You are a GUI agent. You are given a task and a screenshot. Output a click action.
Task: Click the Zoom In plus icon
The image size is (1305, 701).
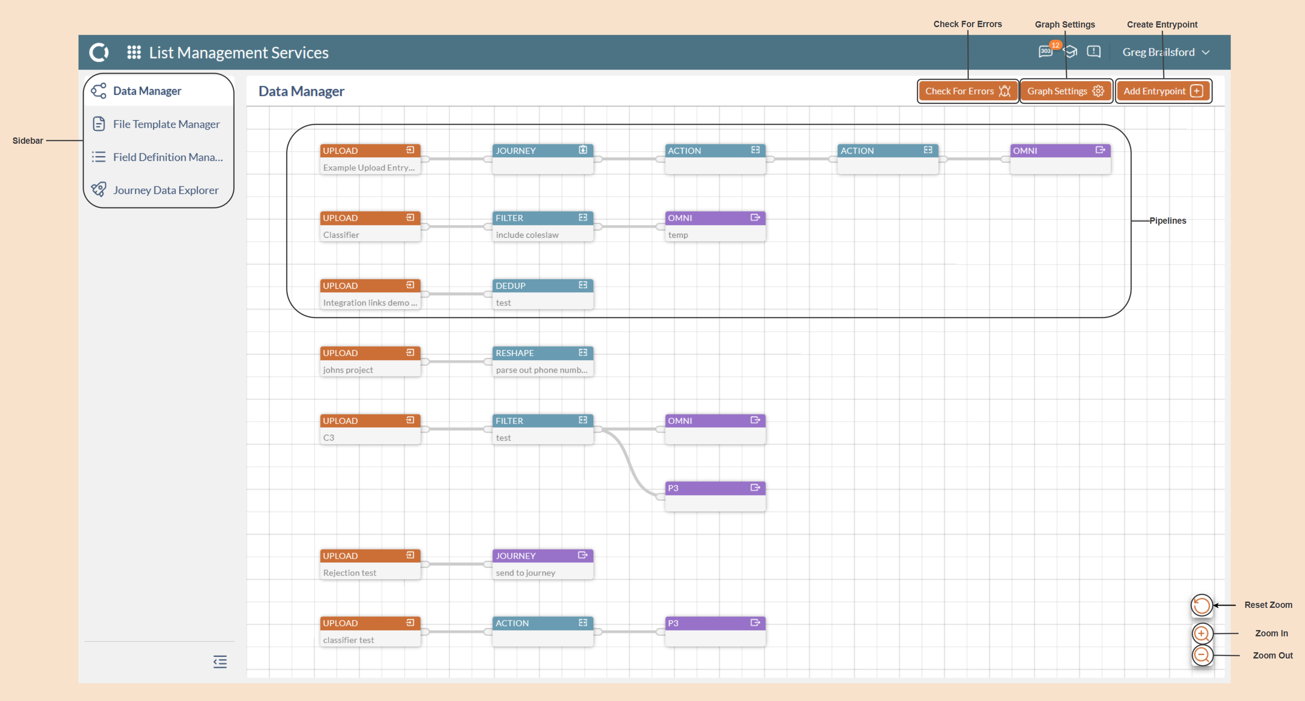point(1201,633)
